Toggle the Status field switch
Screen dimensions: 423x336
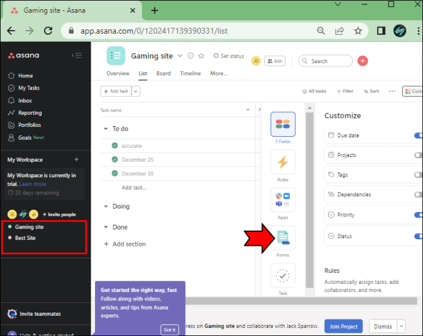click(x=419, y=236)
